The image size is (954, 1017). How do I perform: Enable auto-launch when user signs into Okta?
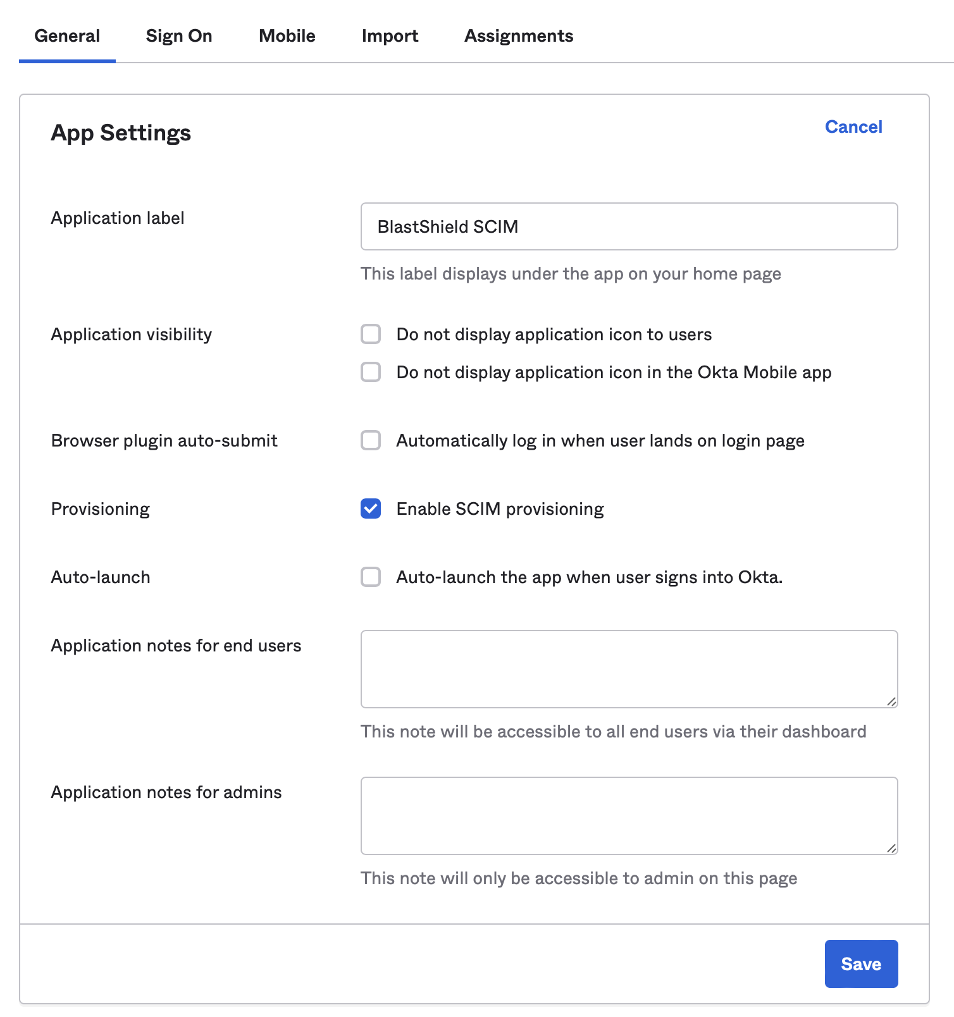click(371, 577)
